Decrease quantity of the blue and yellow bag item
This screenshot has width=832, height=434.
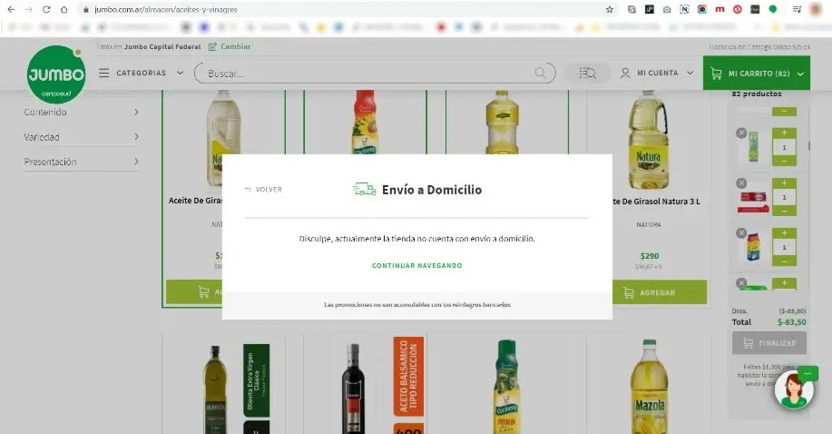coord(784,261)
